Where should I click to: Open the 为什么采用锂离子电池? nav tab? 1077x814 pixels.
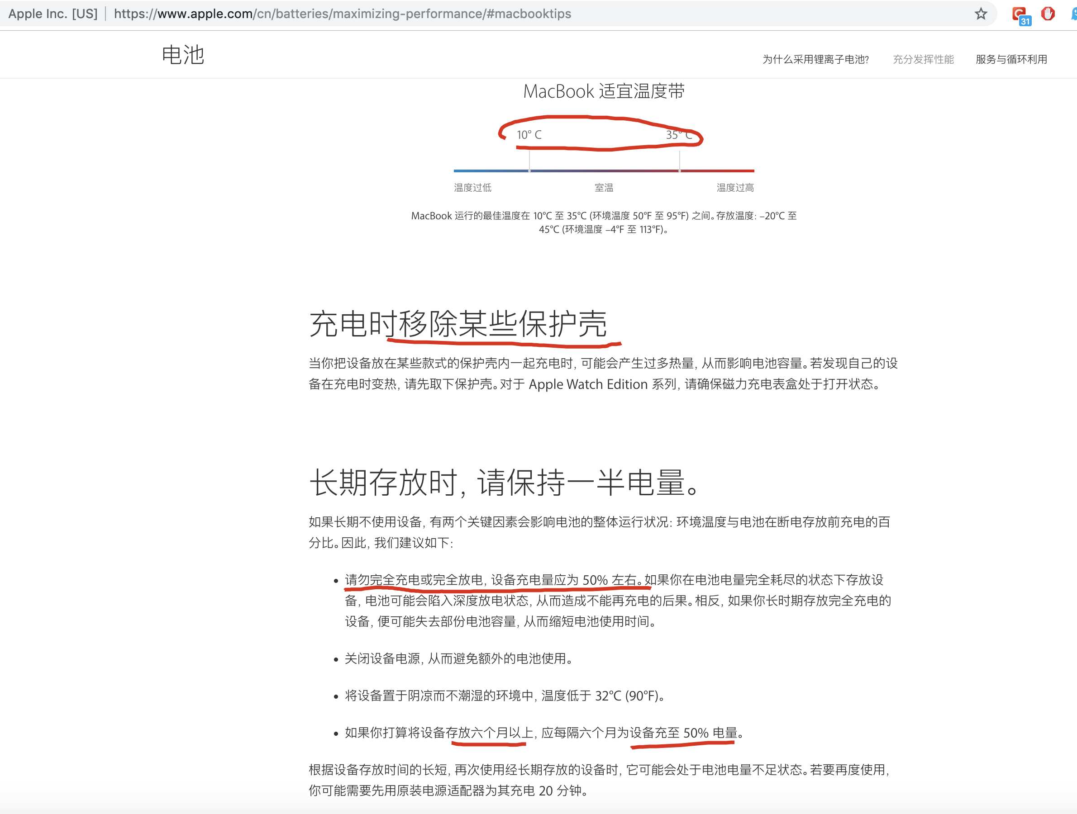[815, 59]
